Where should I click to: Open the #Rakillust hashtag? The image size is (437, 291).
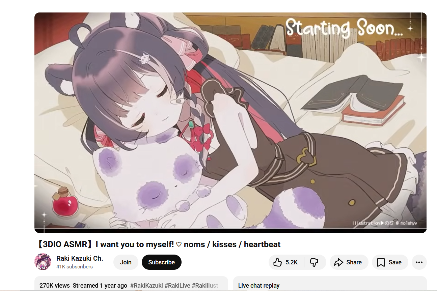click(205, 286)
